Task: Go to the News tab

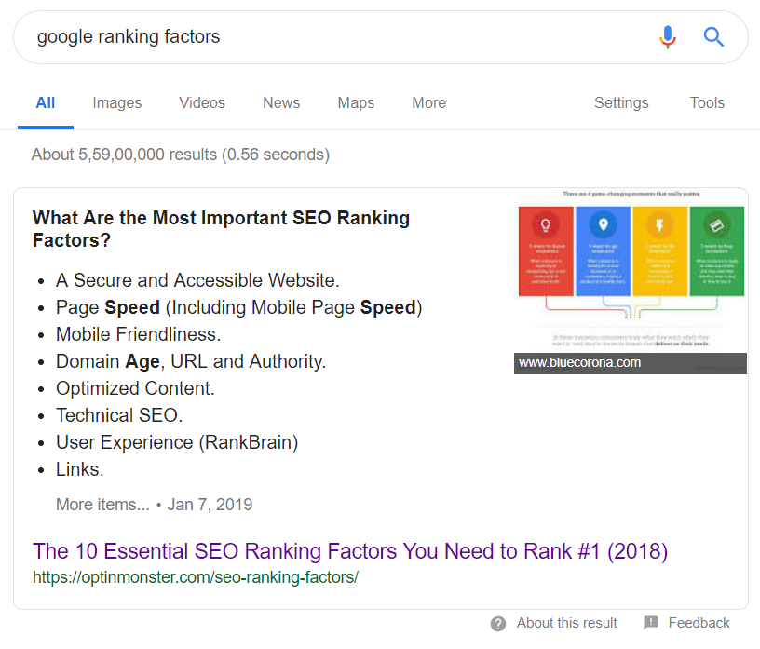Action: [281, 103]
